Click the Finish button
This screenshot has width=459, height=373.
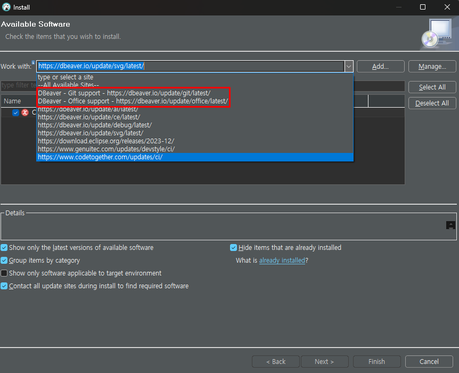(377, 362)
